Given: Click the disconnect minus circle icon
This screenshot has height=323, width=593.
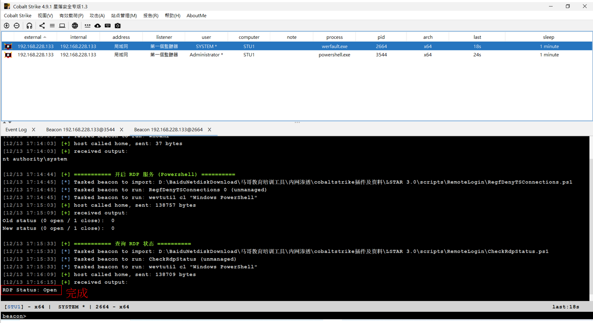Looking at the screenshot, I should [17, 26].
